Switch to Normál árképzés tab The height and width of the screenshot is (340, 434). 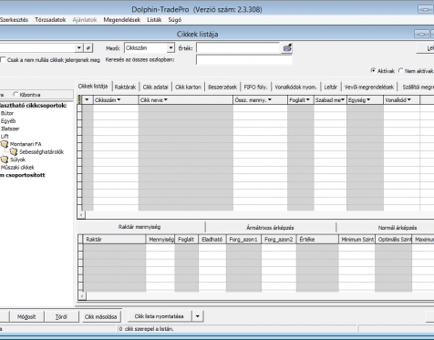tap(398, 227)
